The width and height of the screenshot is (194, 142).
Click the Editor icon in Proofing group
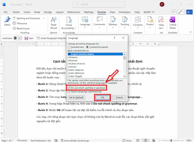(7, 21)
